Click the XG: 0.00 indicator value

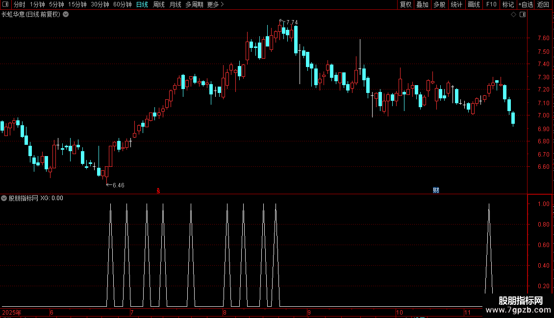[51, 198]
